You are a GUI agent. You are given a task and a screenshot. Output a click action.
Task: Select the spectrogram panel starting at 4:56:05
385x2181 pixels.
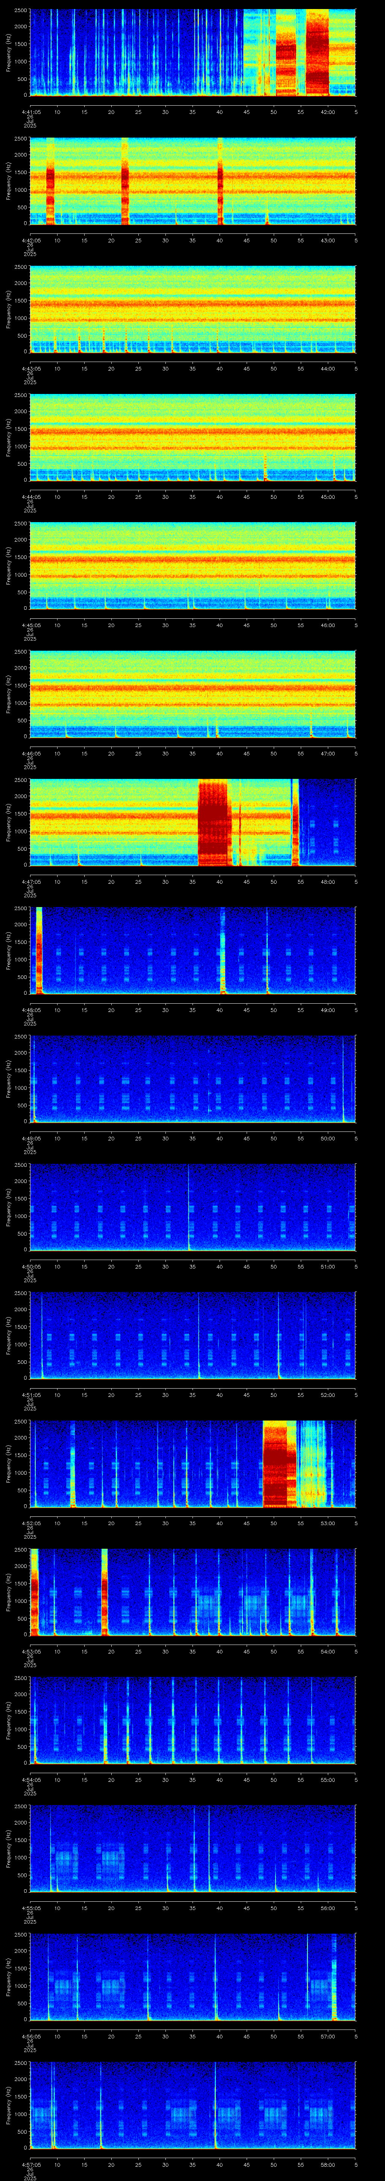192,1977
